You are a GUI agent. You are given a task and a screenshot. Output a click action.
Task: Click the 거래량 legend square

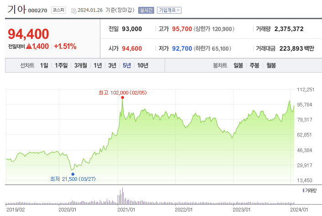303,190
